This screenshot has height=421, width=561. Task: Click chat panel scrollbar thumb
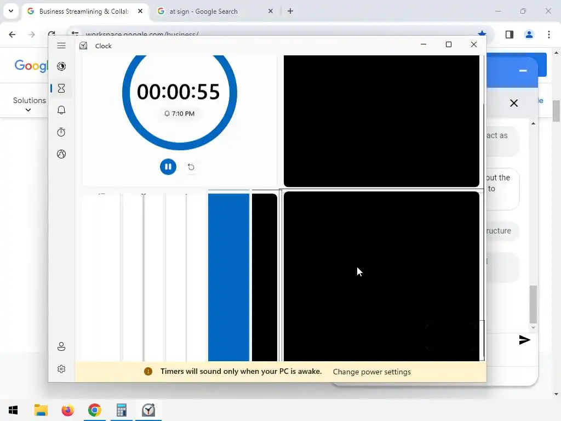point(533,304)
